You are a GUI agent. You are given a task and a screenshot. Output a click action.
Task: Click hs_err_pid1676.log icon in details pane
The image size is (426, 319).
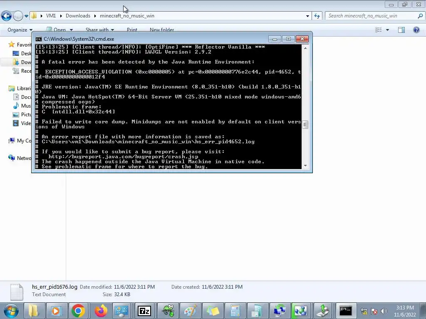[x=17, y=292]
